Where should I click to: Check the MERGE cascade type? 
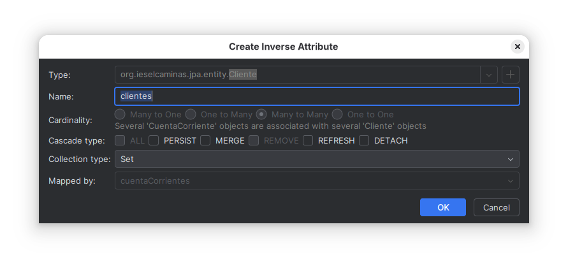pyautogui.click(x=205, y=140)
